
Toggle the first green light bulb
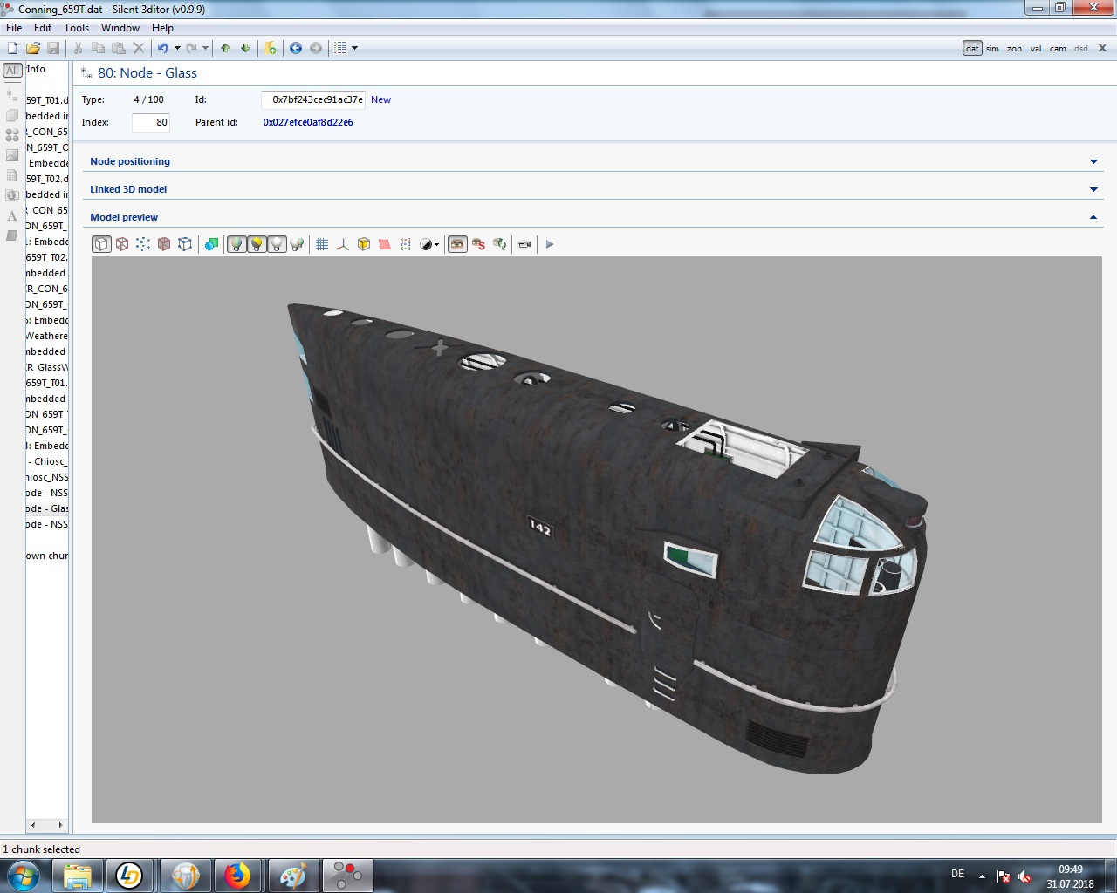click(236, 244)
